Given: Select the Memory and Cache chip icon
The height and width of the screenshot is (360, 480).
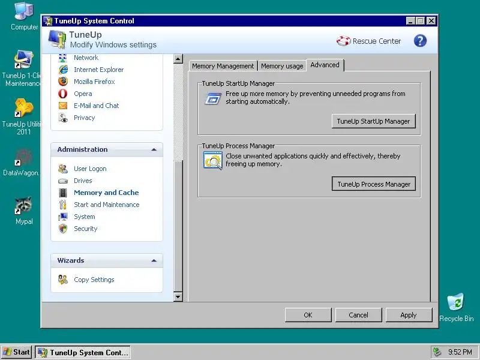Looking at the screenshot, I should [x=63, y=193].
